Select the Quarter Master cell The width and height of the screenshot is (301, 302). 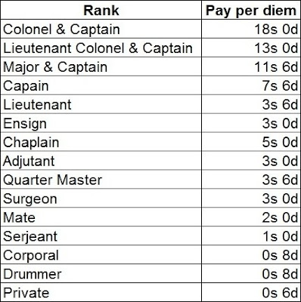(x=101, y=180)
